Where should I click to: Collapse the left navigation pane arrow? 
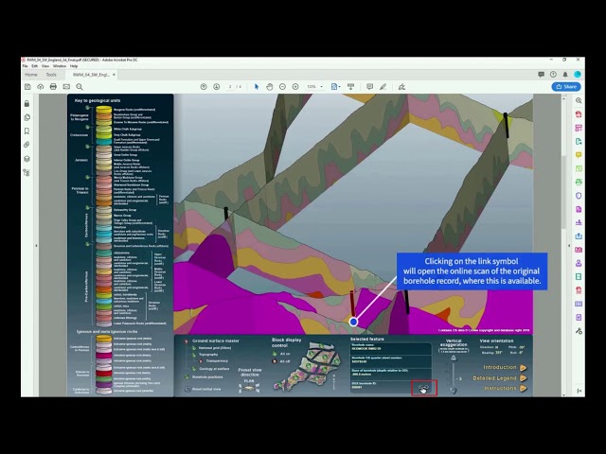point(36,246)
